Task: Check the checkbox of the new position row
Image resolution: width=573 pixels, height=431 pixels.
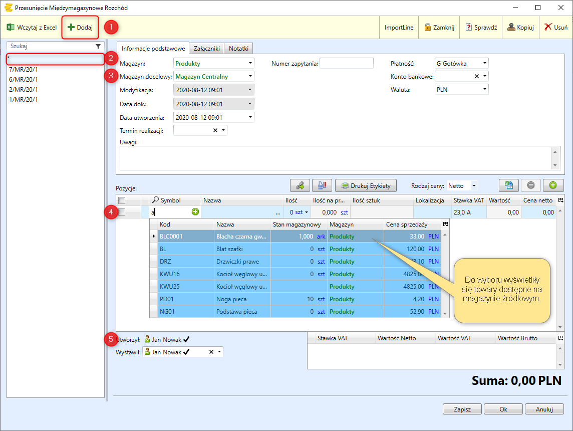Action: tap(121, 212)
